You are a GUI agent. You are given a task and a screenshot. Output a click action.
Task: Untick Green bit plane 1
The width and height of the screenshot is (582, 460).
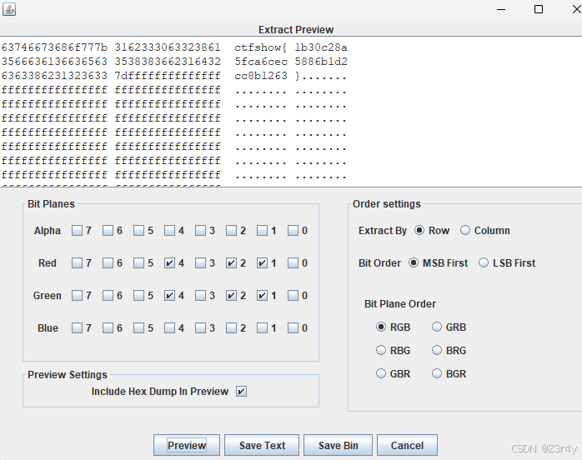click(x=262, y=296)
